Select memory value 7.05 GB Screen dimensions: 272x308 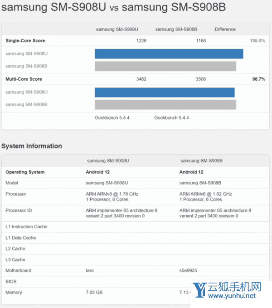[94, 292]
